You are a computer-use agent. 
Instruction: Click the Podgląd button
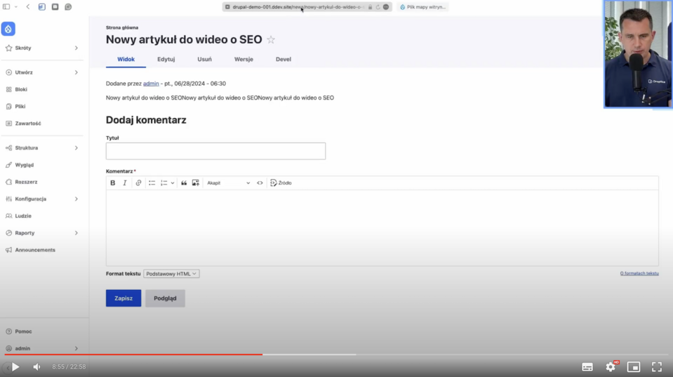pos(165,298)
